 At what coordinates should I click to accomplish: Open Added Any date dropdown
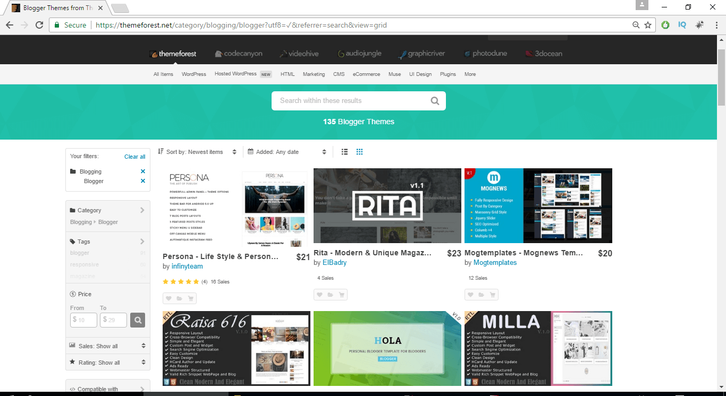coord(287,152)
